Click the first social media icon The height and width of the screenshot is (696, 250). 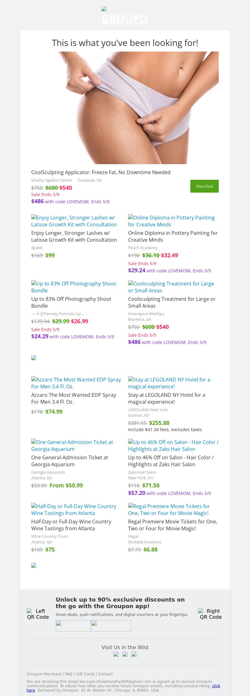tap(116, 654)
